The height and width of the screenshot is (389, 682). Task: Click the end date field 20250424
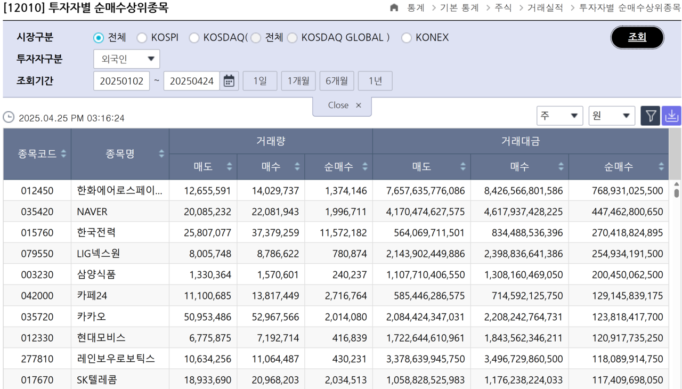pos(191,81)
